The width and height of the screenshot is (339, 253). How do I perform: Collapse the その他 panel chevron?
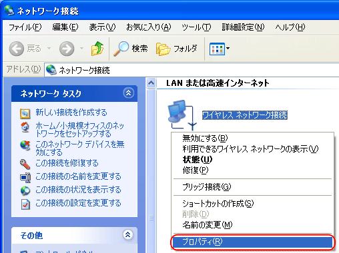(127, 234)
